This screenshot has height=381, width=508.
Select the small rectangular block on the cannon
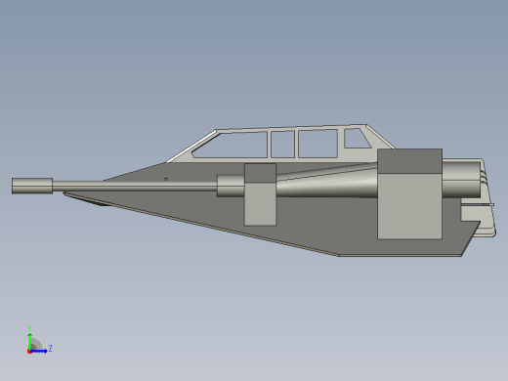[x=260, y=194]
